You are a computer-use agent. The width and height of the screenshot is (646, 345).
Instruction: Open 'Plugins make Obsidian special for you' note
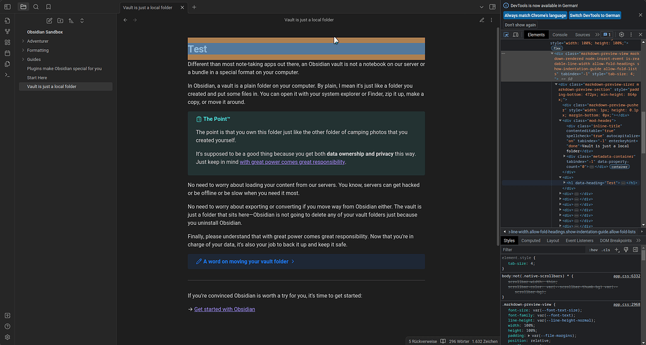tap(66, 68)
